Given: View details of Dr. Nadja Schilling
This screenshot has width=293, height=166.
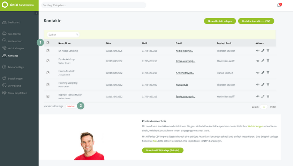Looking at the screenshot, I should coord(258,51).
